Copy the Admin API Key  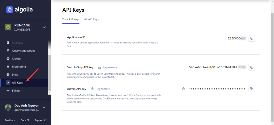coord(252,89)
